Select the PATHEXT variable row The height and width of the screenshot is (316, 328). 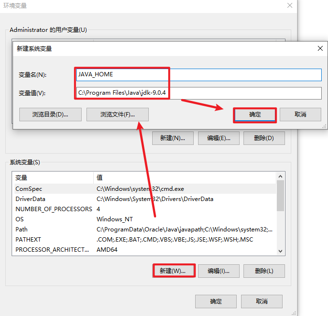click(x=53, y=240)
